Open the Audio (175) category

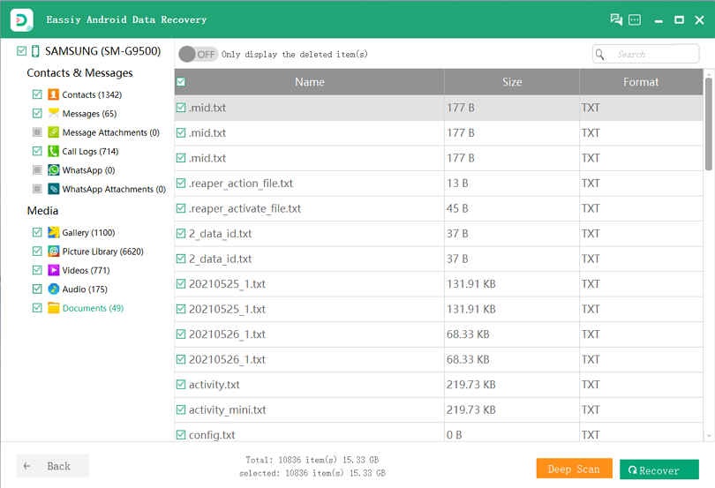click(85, 289)
